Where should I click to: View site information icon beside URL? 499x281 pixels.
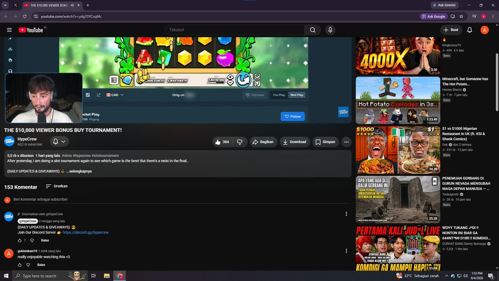coord(36,17)
